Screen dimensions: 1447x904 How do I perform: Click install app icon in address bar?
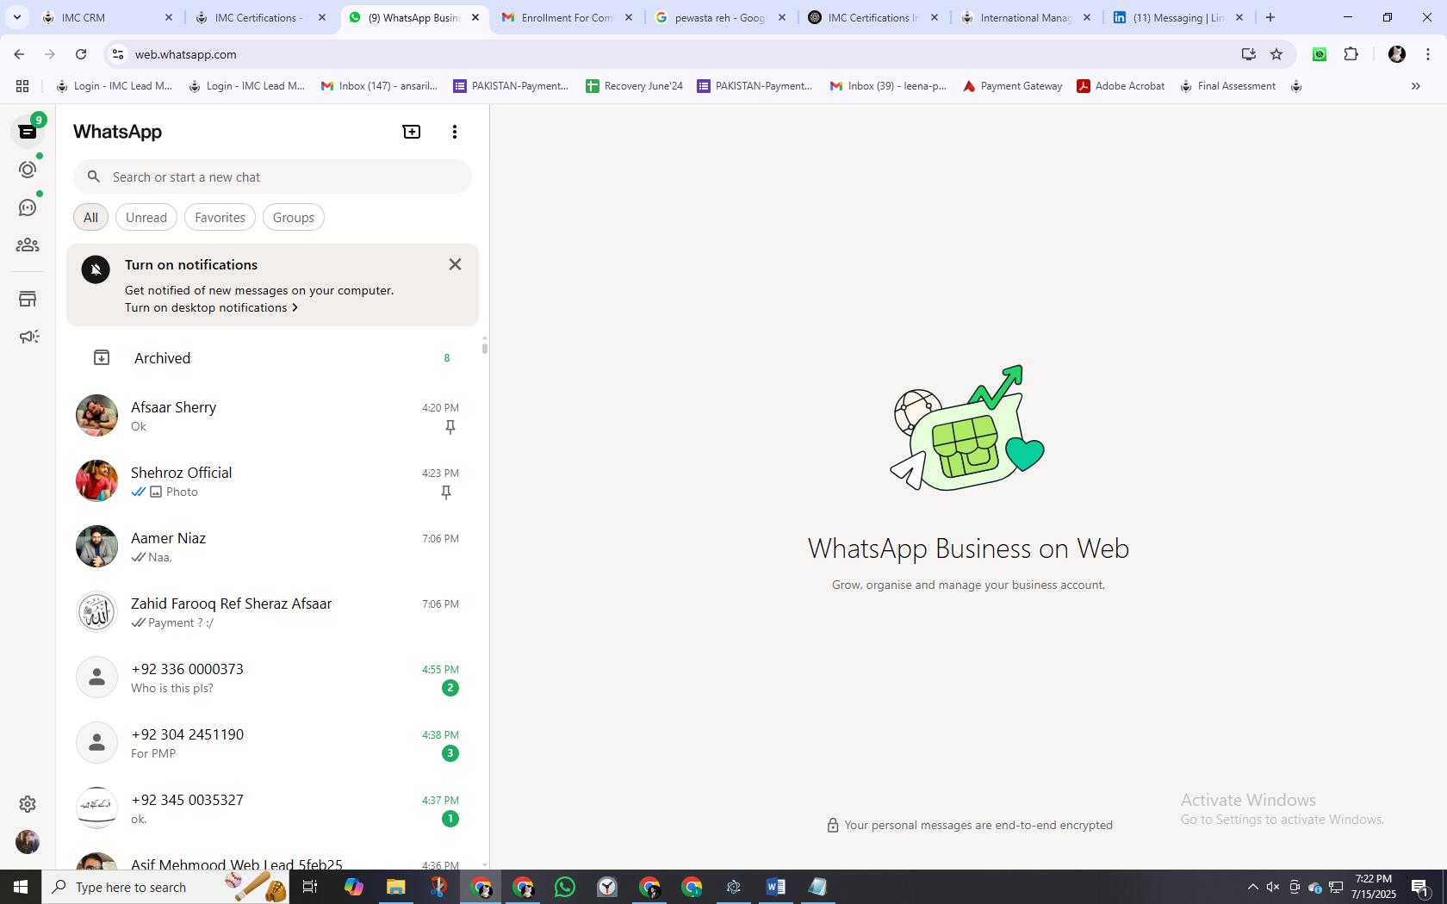(x=1248, y=54)
